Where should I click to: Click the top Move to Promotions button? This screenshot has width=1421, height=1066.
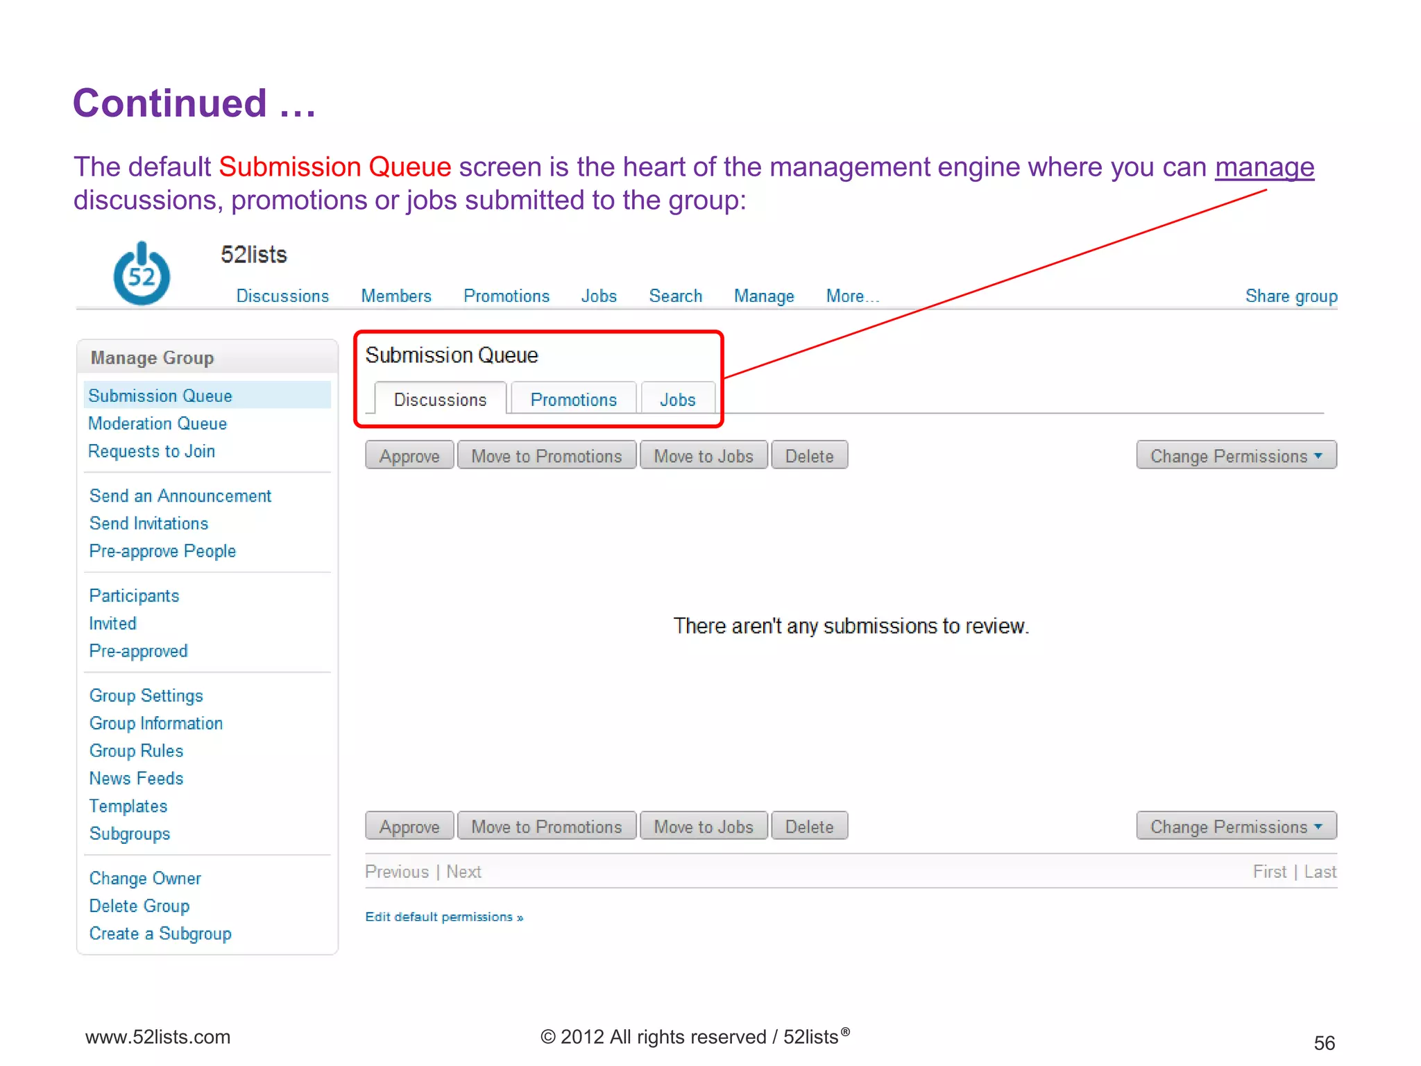[547, 456]
